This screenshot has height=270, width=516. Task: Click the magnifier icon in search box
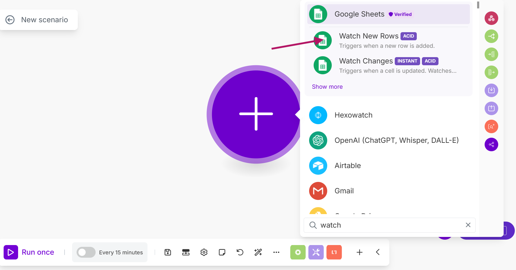(x=313, y=225)
